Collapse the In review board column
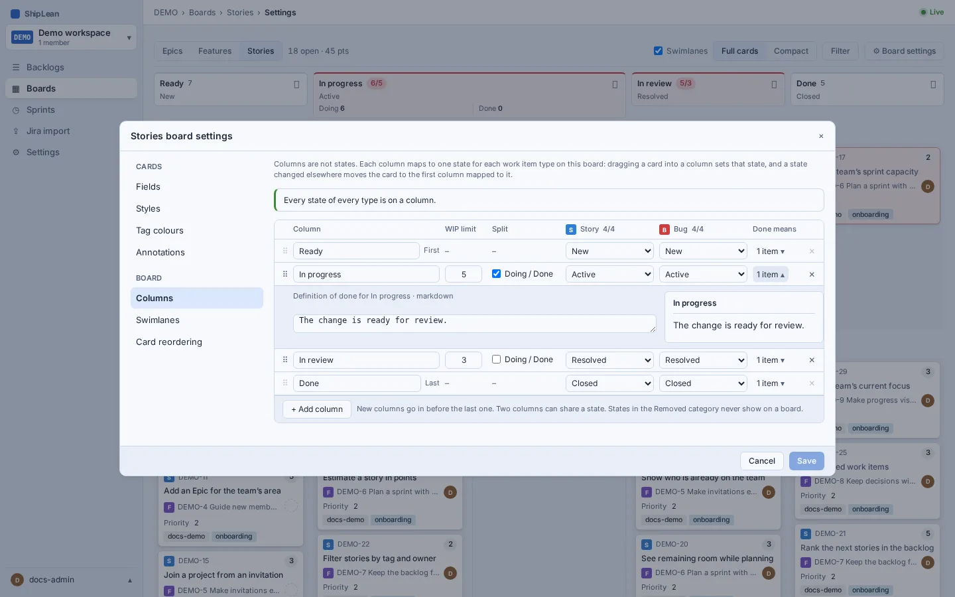The width and height of the screenshot is (955, 597). coord(774,84)
